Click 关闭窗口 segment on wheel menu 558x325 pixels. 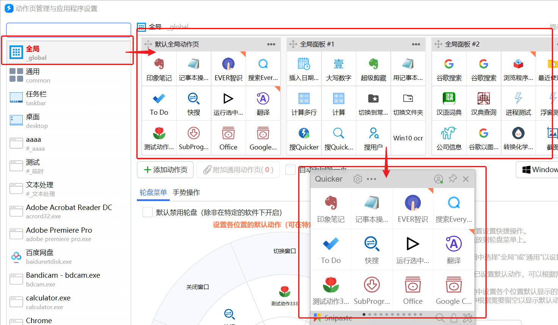pos(197,287)
